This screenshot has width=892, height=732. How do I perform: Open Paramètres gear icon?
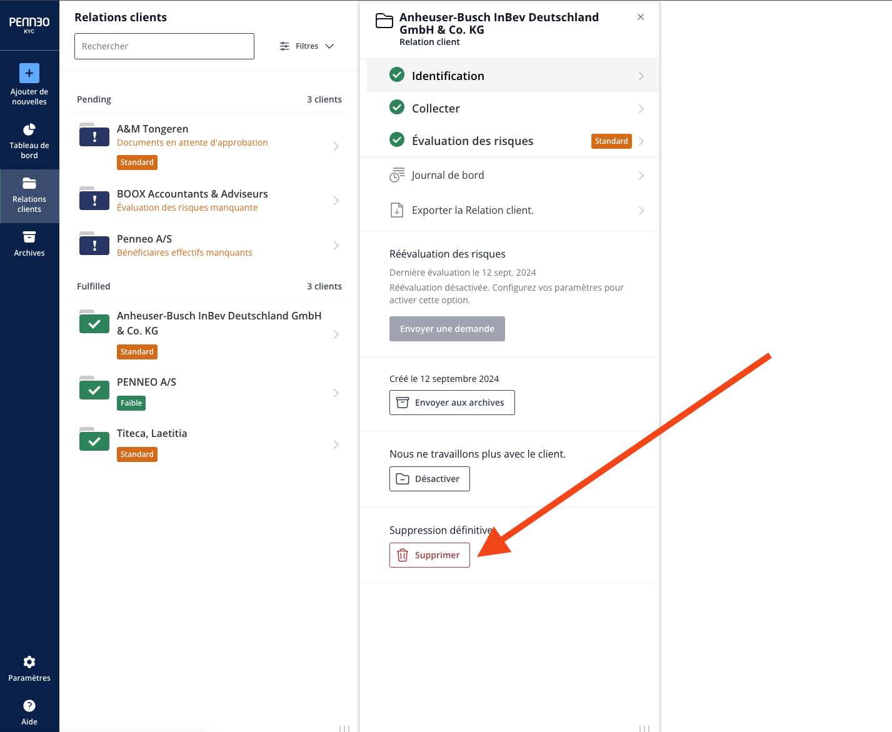tap(29, 662)
